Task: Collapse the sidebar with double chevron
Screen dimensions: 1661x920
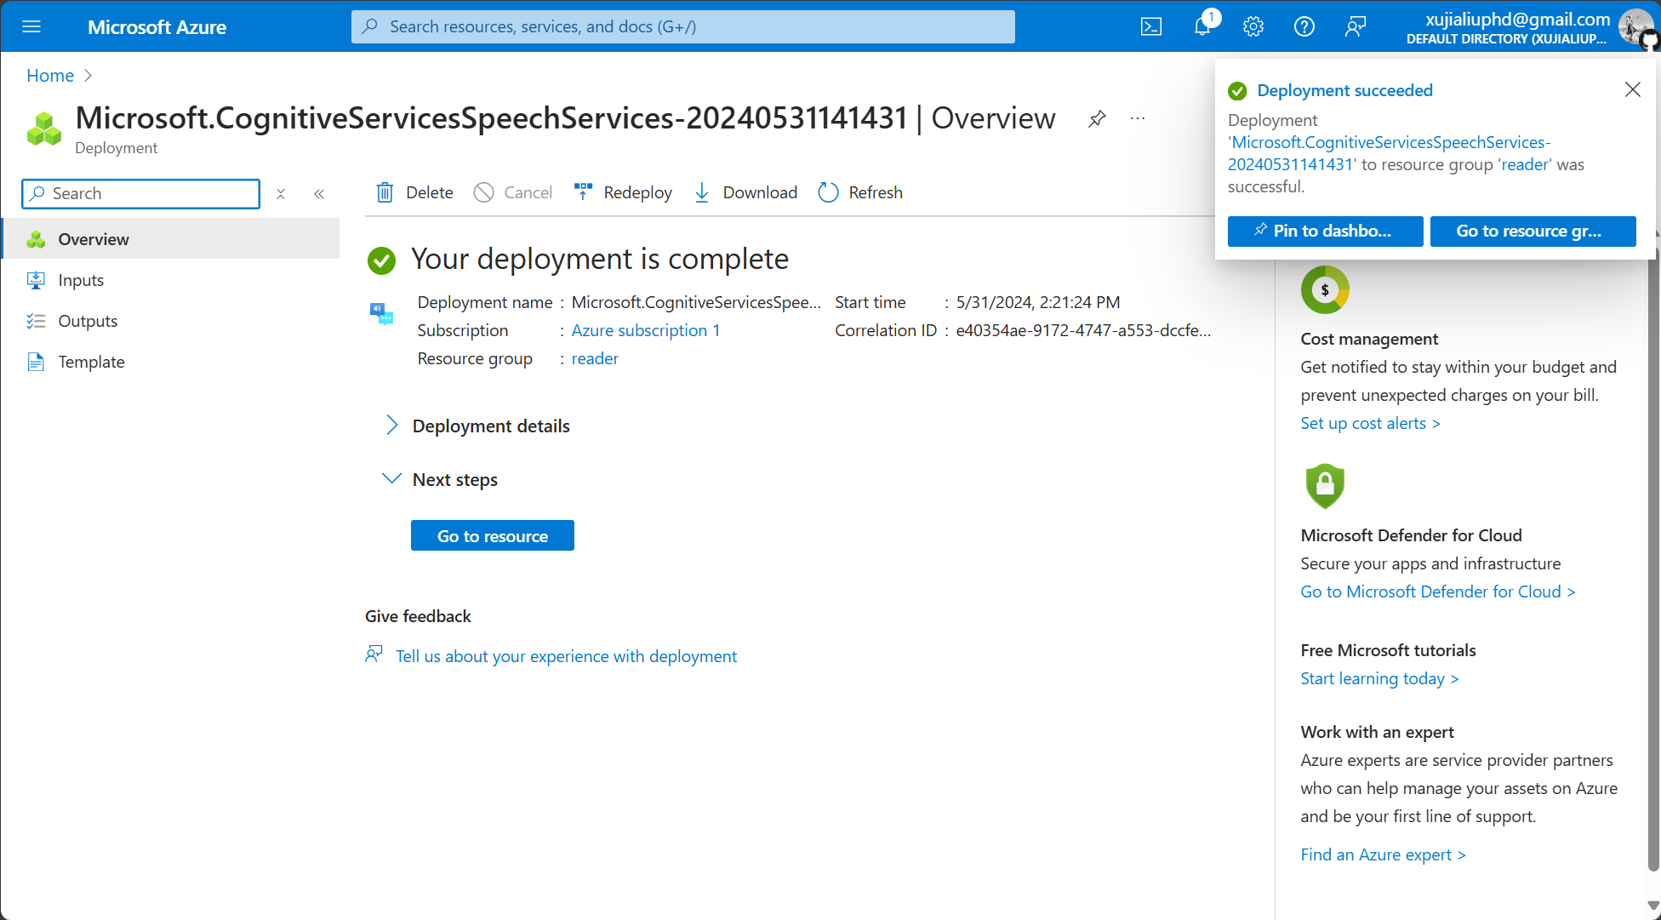Action: pyautogui.click(x=319, y=194)
